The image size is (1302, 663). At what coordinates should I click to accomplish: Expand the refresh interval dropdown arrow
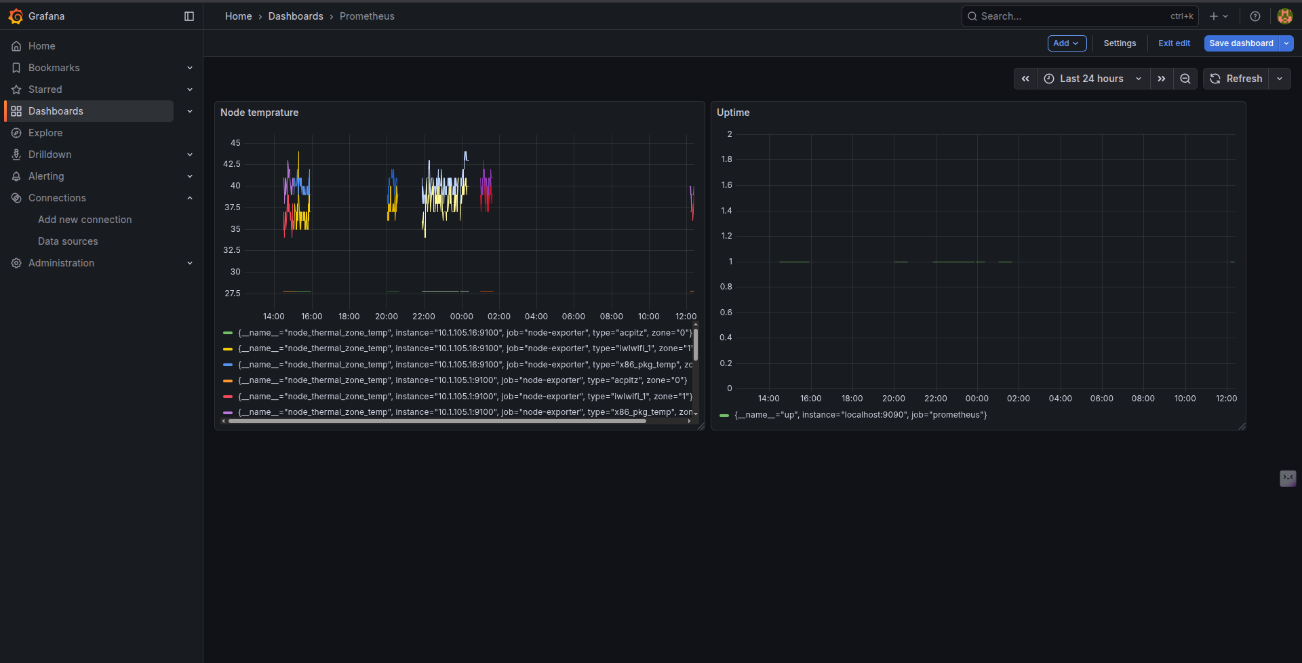click(x=1280, y=79)
